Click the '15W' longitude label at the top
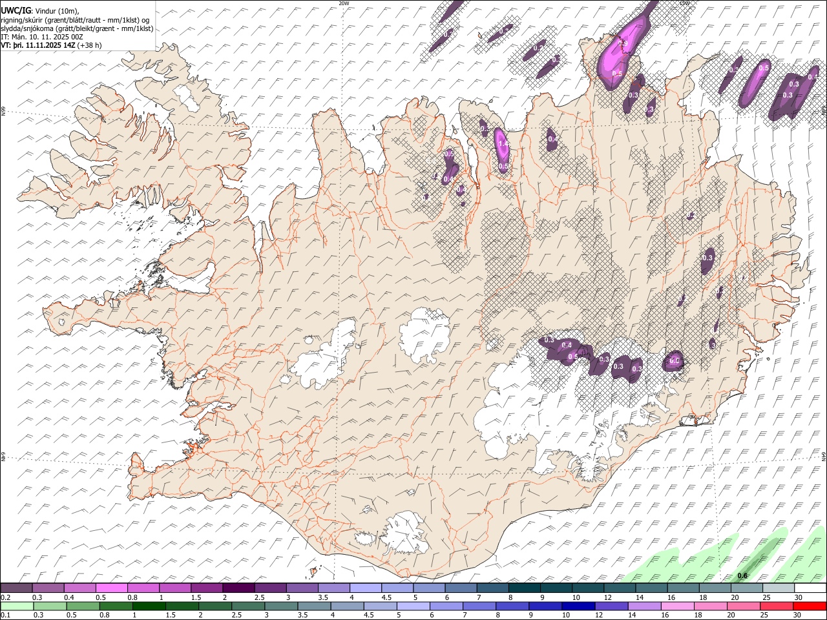Viewport: 827px width, 620px height. (x=684, y=3)
